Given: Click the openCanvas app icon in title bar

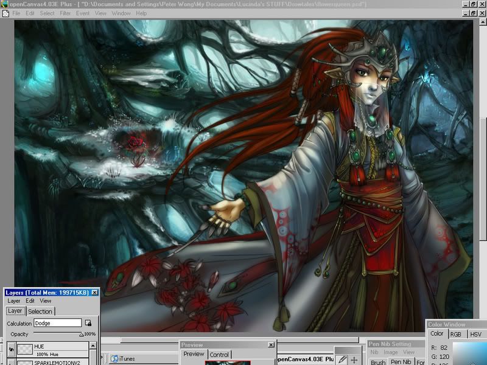Looking at the screenshot, I should [x=4, y=4].
